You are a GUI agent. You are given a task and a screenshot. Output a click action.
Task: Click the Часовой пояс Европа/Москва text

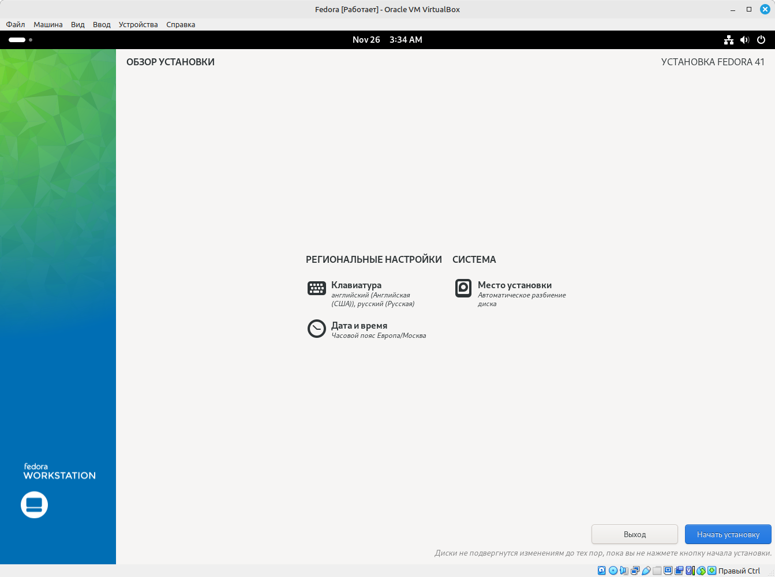(379, 336)
